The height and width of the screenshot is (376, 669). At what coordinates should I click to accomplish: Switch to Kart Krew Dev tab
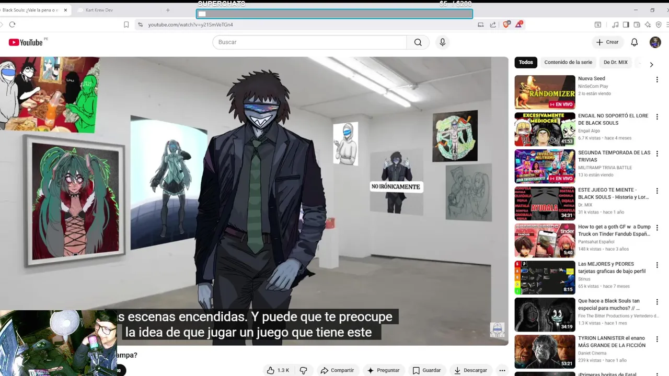(99, 10)
